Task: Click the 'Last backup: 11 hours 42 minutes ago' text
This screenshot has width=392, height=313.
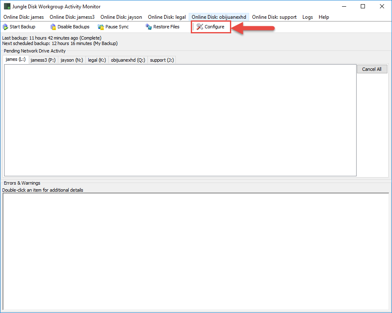Action: coord(52,38)
